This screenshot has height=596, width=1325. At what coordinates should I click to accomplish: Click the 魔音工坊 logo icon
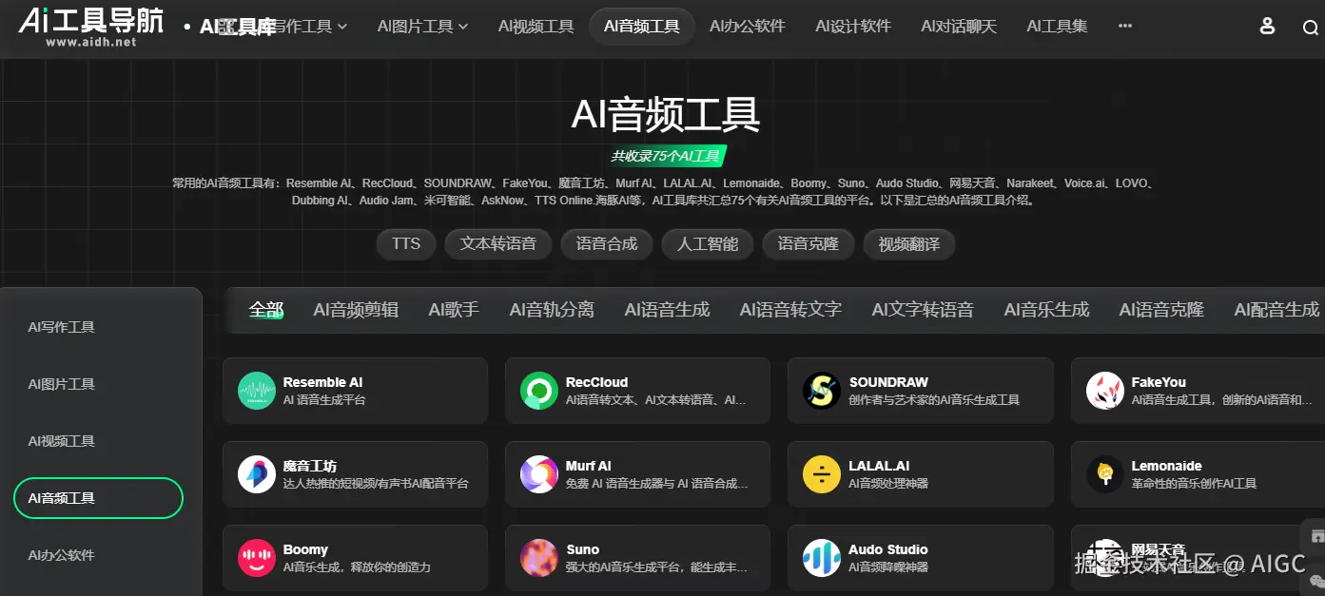click(x=256, y=474)
